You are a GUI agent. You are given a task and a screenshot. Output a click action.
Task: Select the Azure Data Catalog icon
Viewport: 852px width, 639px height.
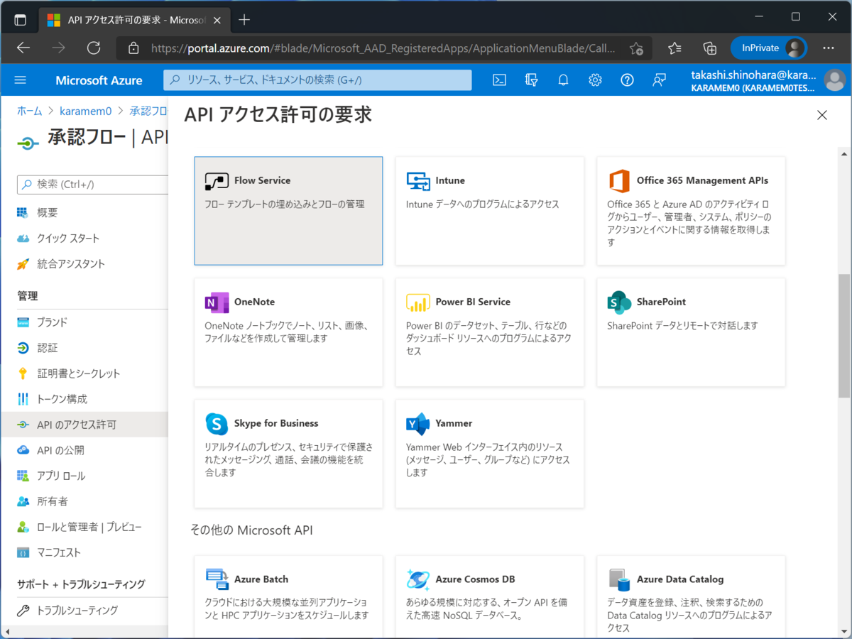pos(619,579)
